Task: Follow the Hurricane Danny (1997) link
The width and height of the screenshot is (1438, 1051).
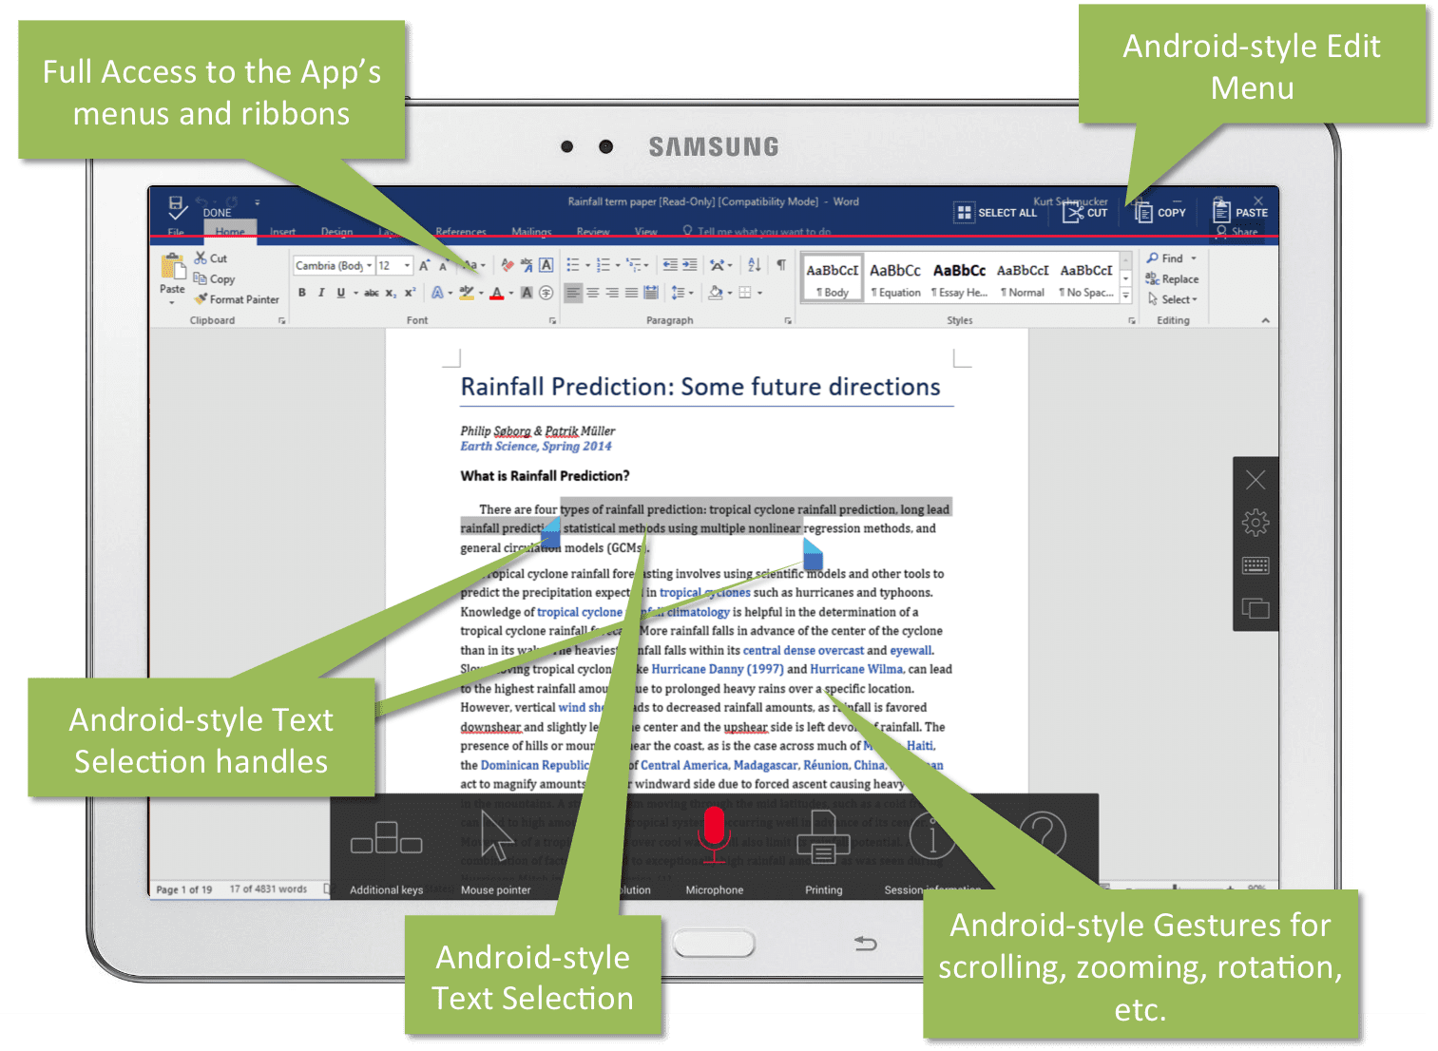Action: pyautogui.click(x=718, y=669)
